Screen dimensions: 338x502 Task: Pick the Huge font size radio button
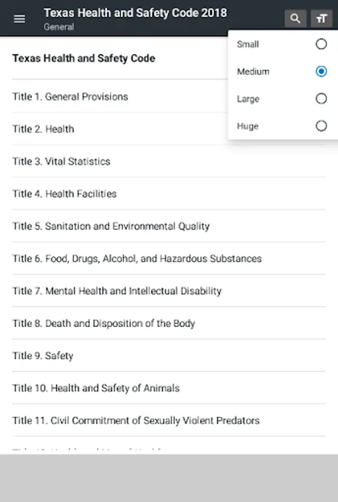point(321,126)
